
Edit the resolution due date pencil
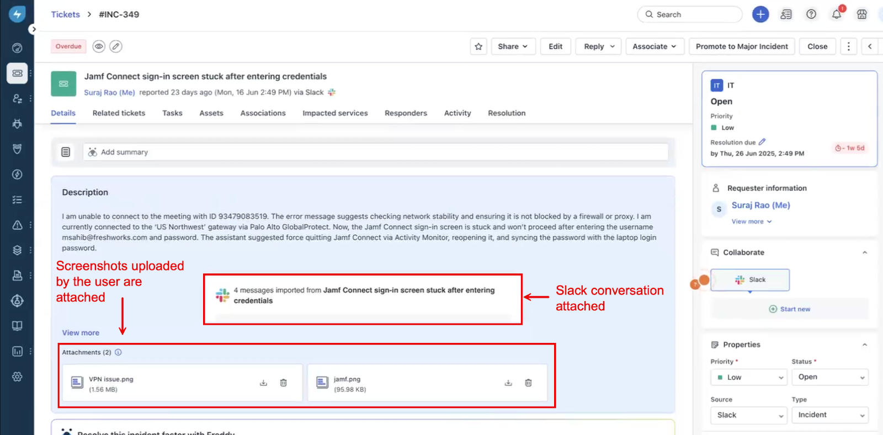(x=762, y=142)
